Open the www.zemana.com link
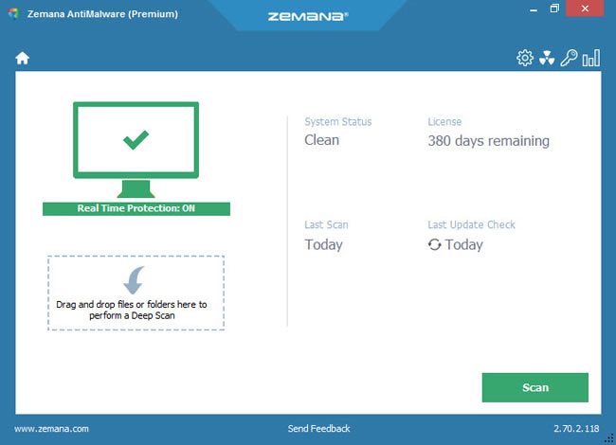The image size is (616, 445). coord(51,429)
